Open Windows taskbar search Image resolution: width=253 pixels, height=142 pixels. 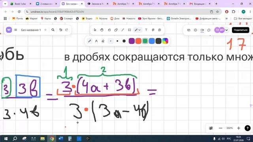(15, 138)
